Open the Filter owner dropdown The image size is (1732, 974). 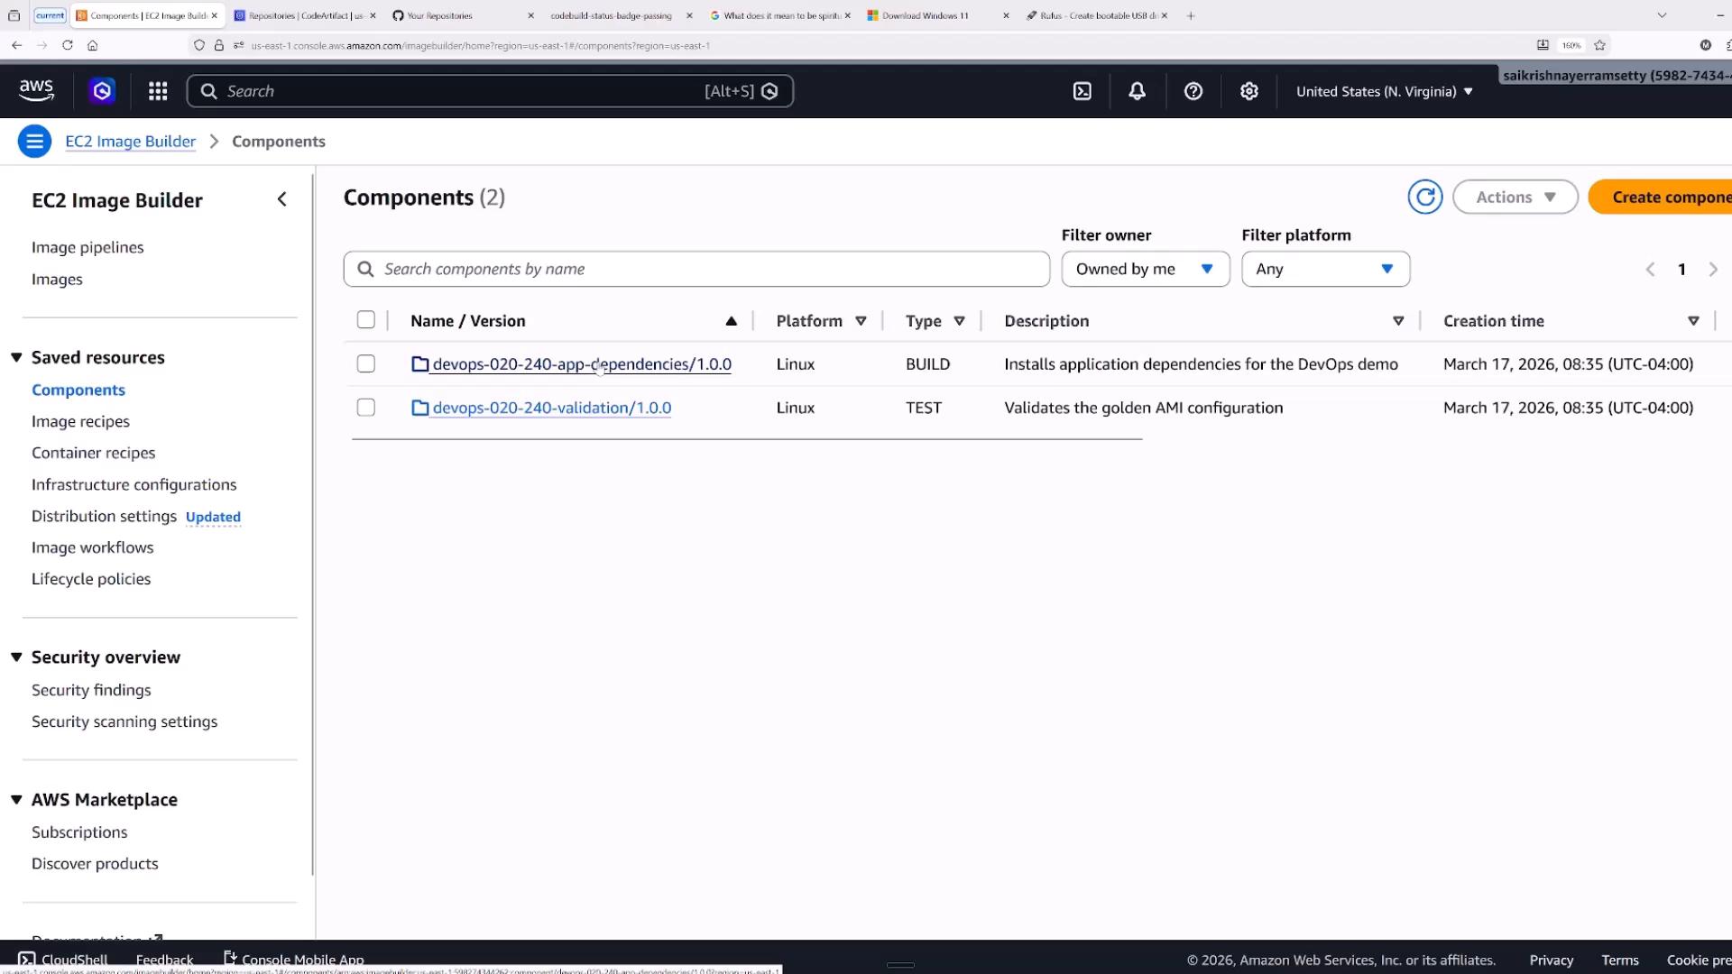(x=1145, y=269)
